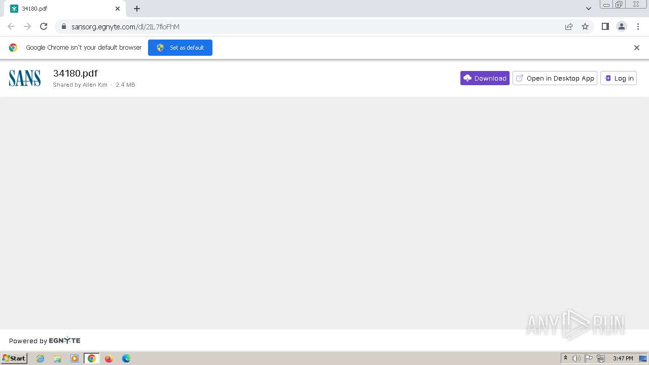The width and height of the screenshot is (649, 365).
Task: Go back to previous page
Action: 11,26
